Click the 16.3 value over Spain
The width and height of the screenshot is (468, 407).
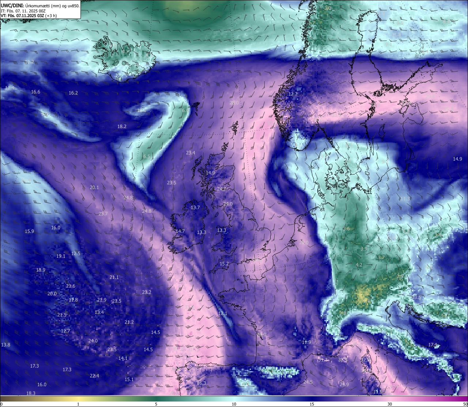point(201,383)
